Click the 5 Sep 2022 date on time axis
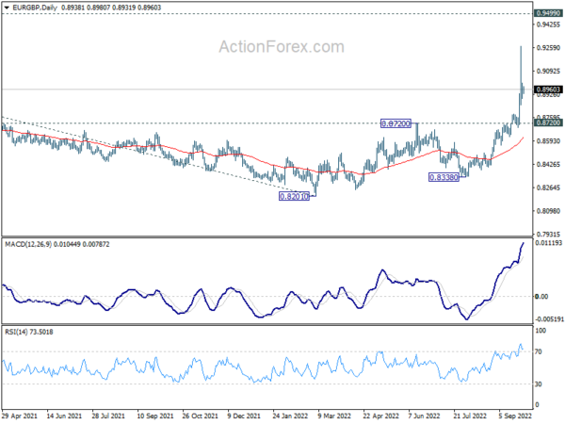The width and height of the screenshot is (565, 424). click(x=515, y=416)
